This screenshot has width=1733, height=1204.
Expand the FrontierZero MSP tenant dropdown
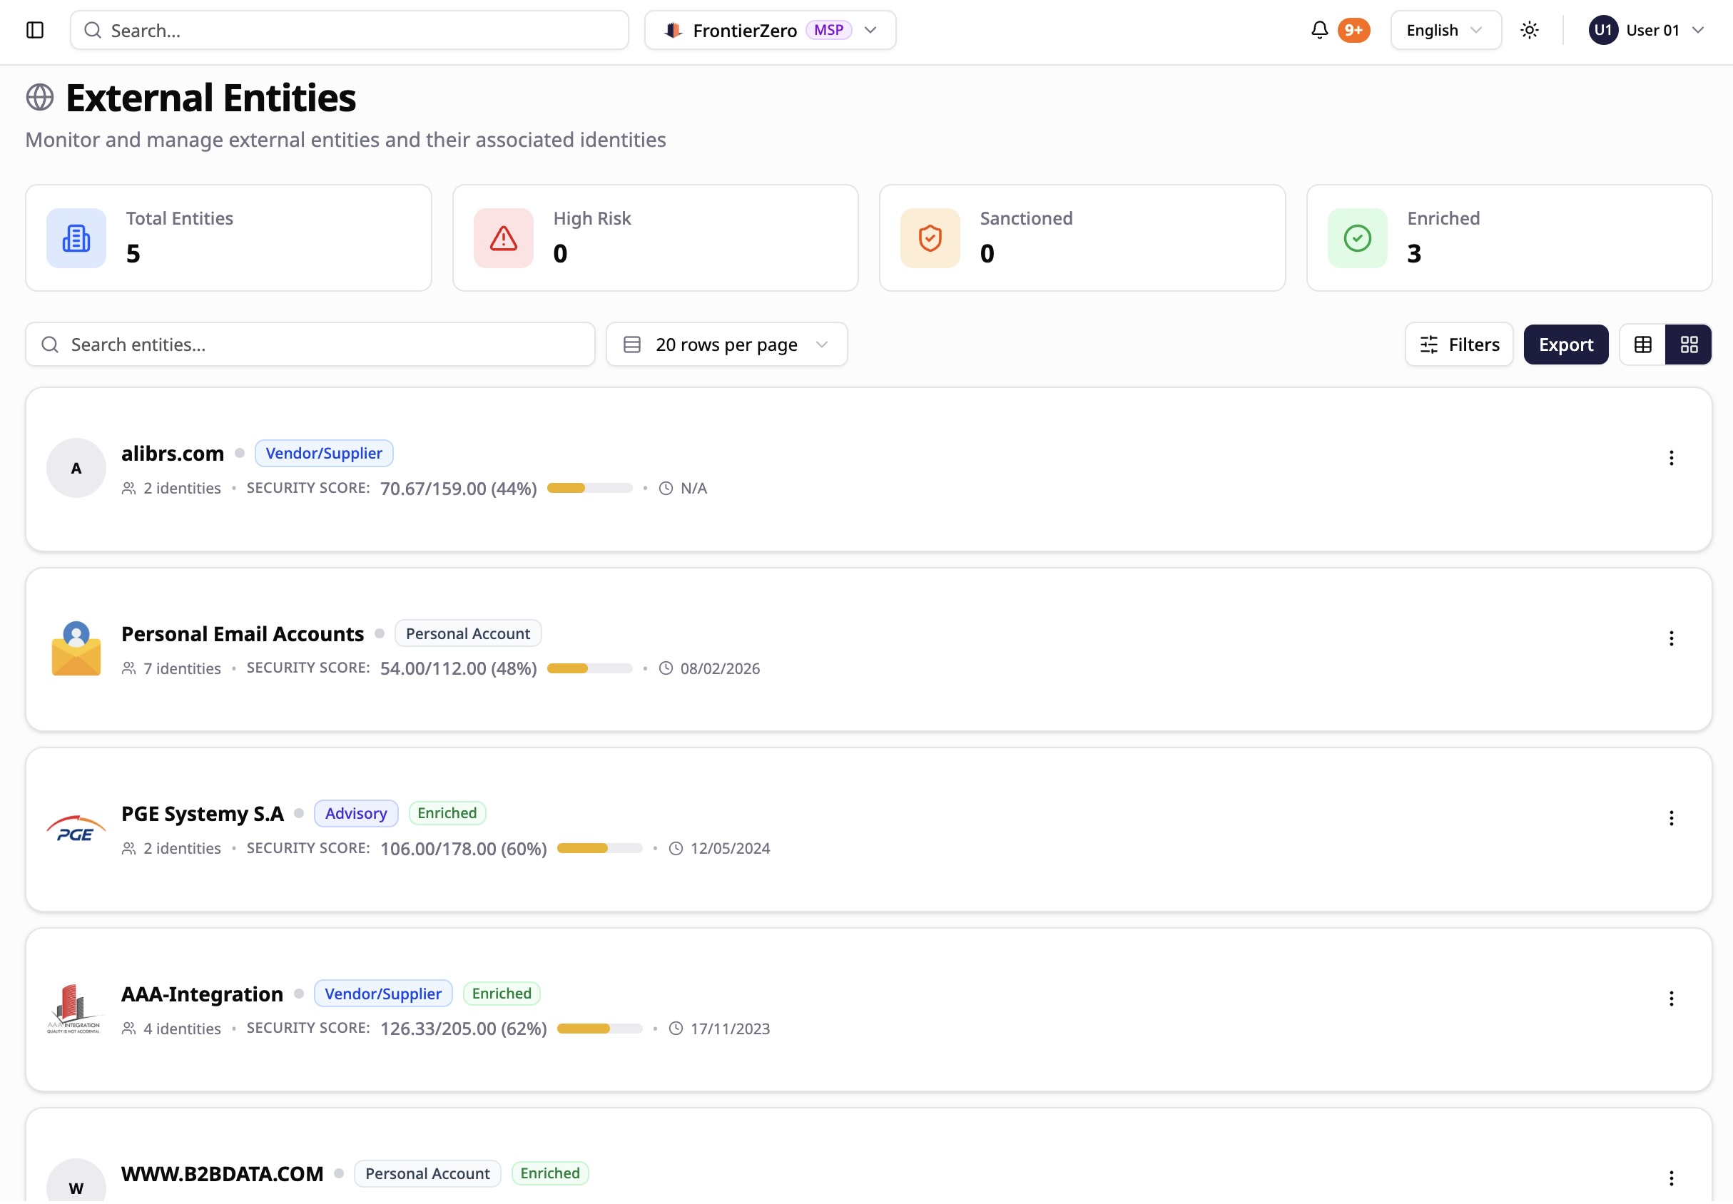770,30
